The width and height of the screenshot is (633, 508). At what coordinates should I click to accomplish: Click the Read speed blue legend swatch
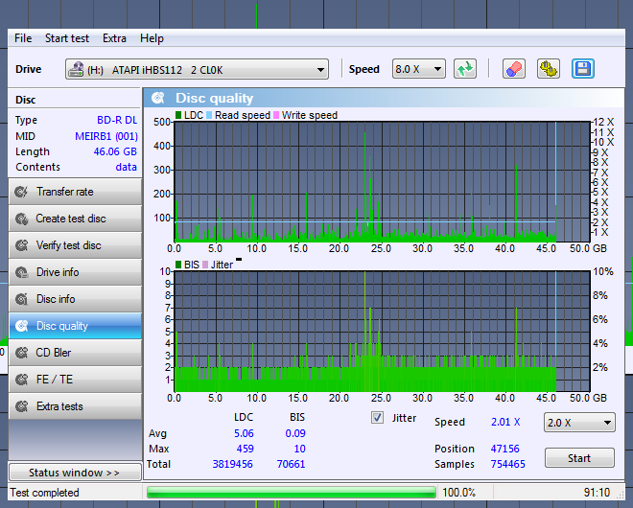pyautogui.click(x=209, y=115)
